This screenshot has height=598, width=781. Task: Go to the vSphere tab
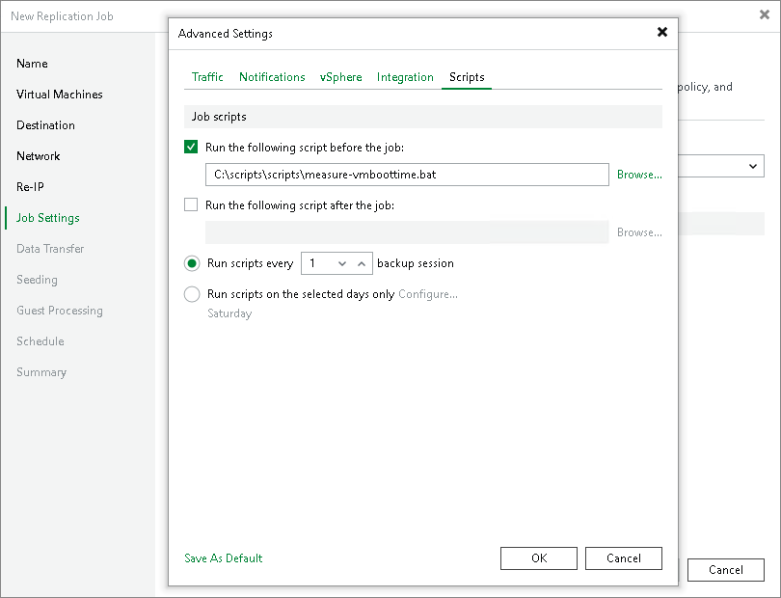pos(340,77)
